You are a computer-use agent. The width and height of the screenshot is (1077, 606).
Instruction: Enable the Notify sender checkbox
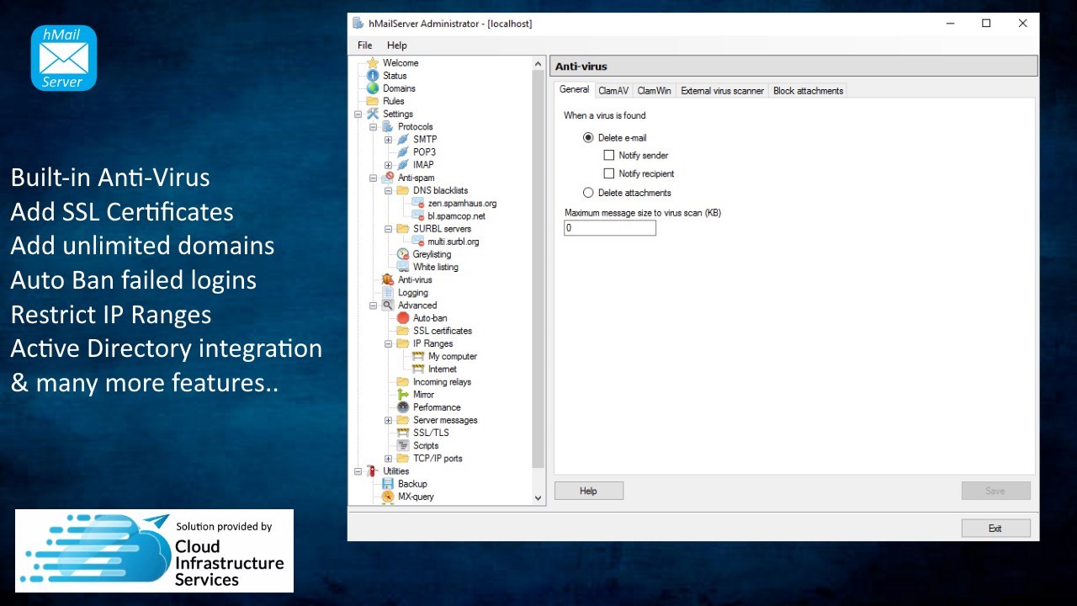coord(609,155)
